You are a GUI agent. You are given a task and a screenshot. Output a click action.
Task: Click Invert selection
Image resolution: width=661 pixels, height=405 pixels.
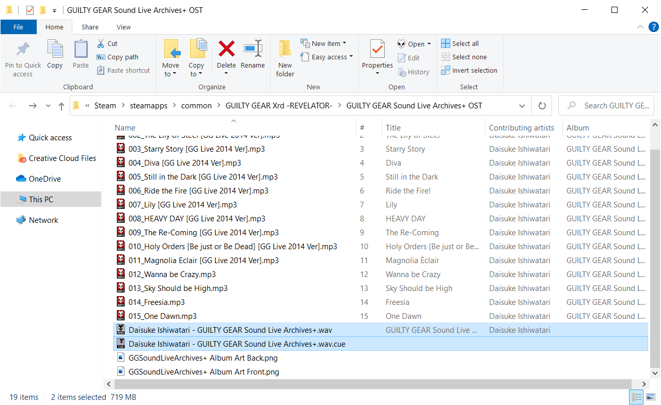469,70
